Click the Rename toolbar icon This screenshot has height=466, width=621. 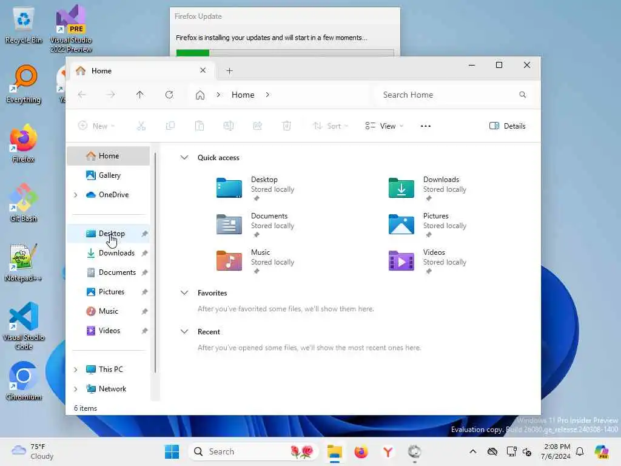[x=229, y=126]
